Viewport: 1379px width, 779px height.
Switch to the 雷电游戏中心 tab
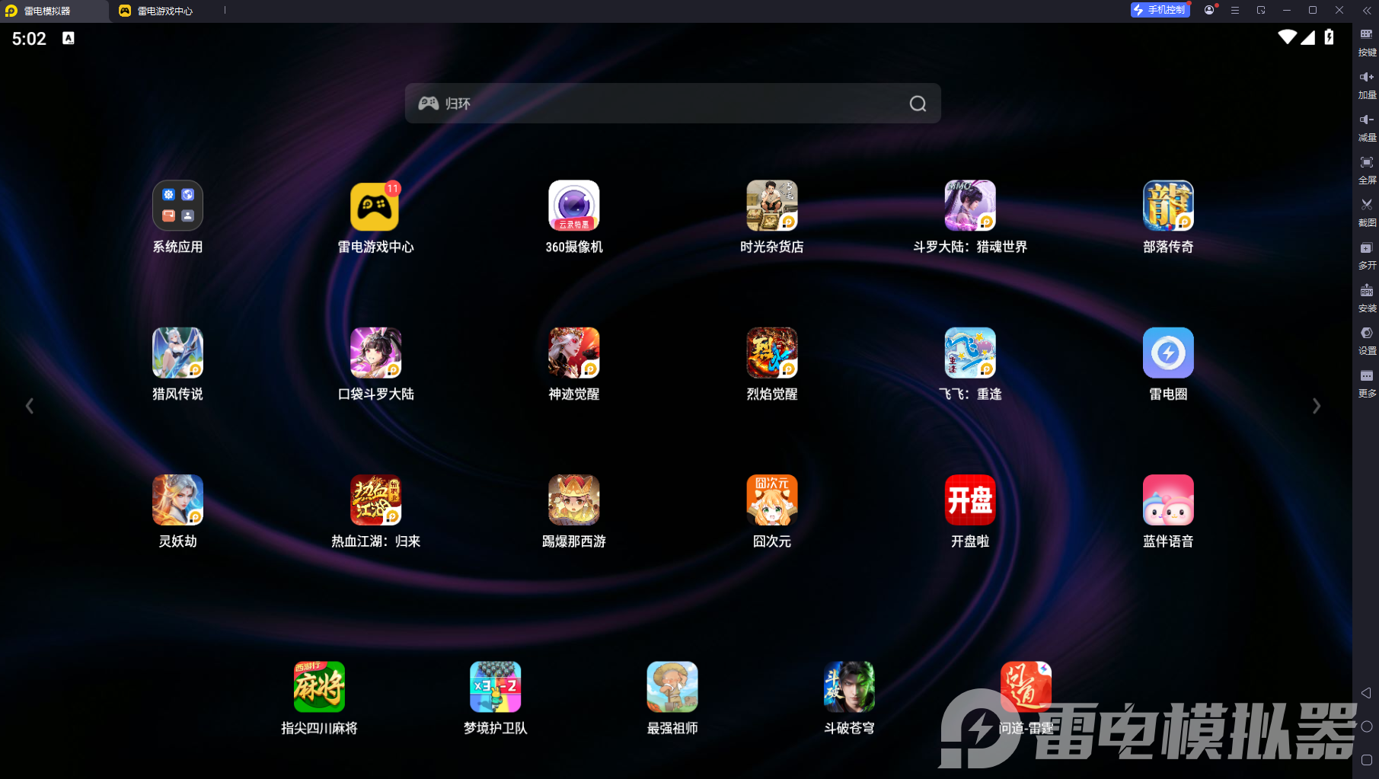coord(165,11)
